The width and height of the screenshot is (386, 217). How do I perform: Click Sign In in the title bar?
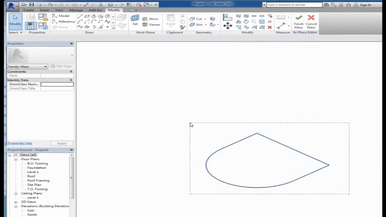coord(365,5)
